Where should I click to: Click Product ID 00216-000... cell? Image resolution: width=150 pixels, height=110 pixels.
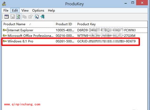coord(65,36)
